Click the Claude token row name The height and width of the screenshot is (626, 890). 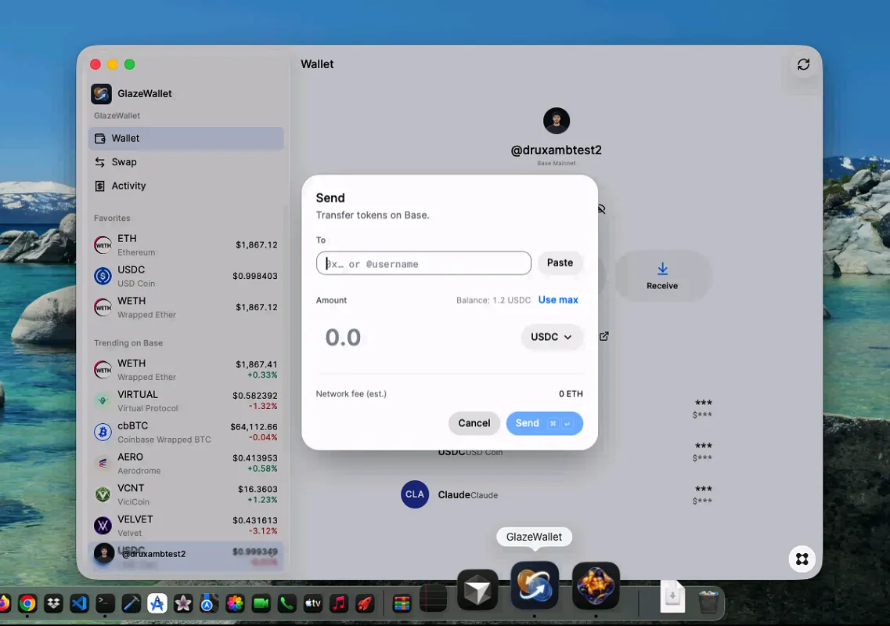coord(454,495)
